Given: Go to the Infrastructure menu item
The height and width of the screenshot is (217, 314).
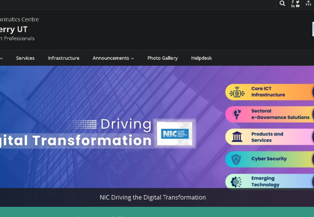Looking at the screenshot, I should 64,58.
